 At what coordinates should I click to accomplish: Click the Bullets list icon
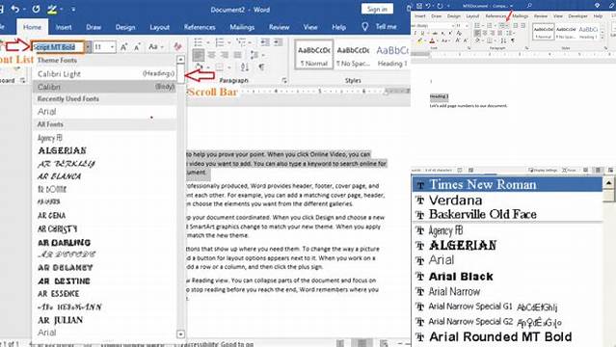198,42
